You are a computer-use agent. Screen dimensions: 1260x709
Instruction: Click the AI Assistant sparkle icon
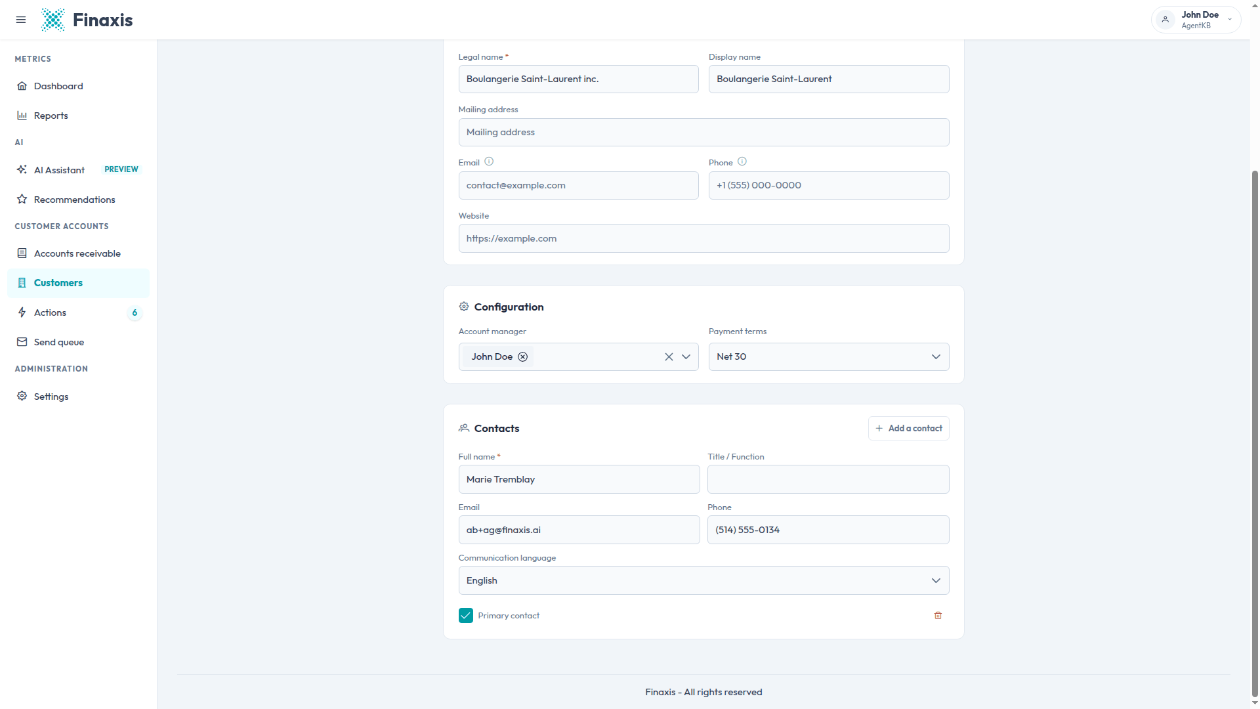(x=22, y=169)
